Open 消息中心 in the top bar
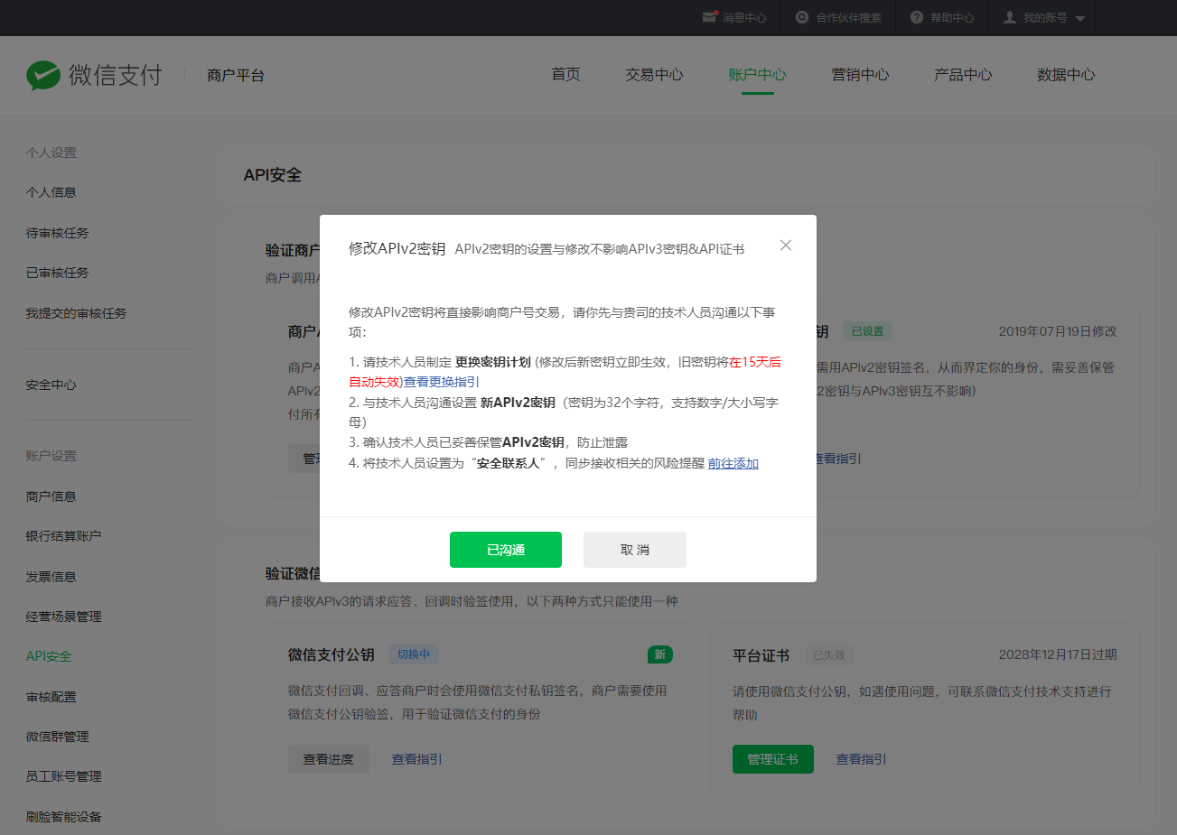Image resolution: width=1177 pixels, height=835 pixels. point(744,18)
